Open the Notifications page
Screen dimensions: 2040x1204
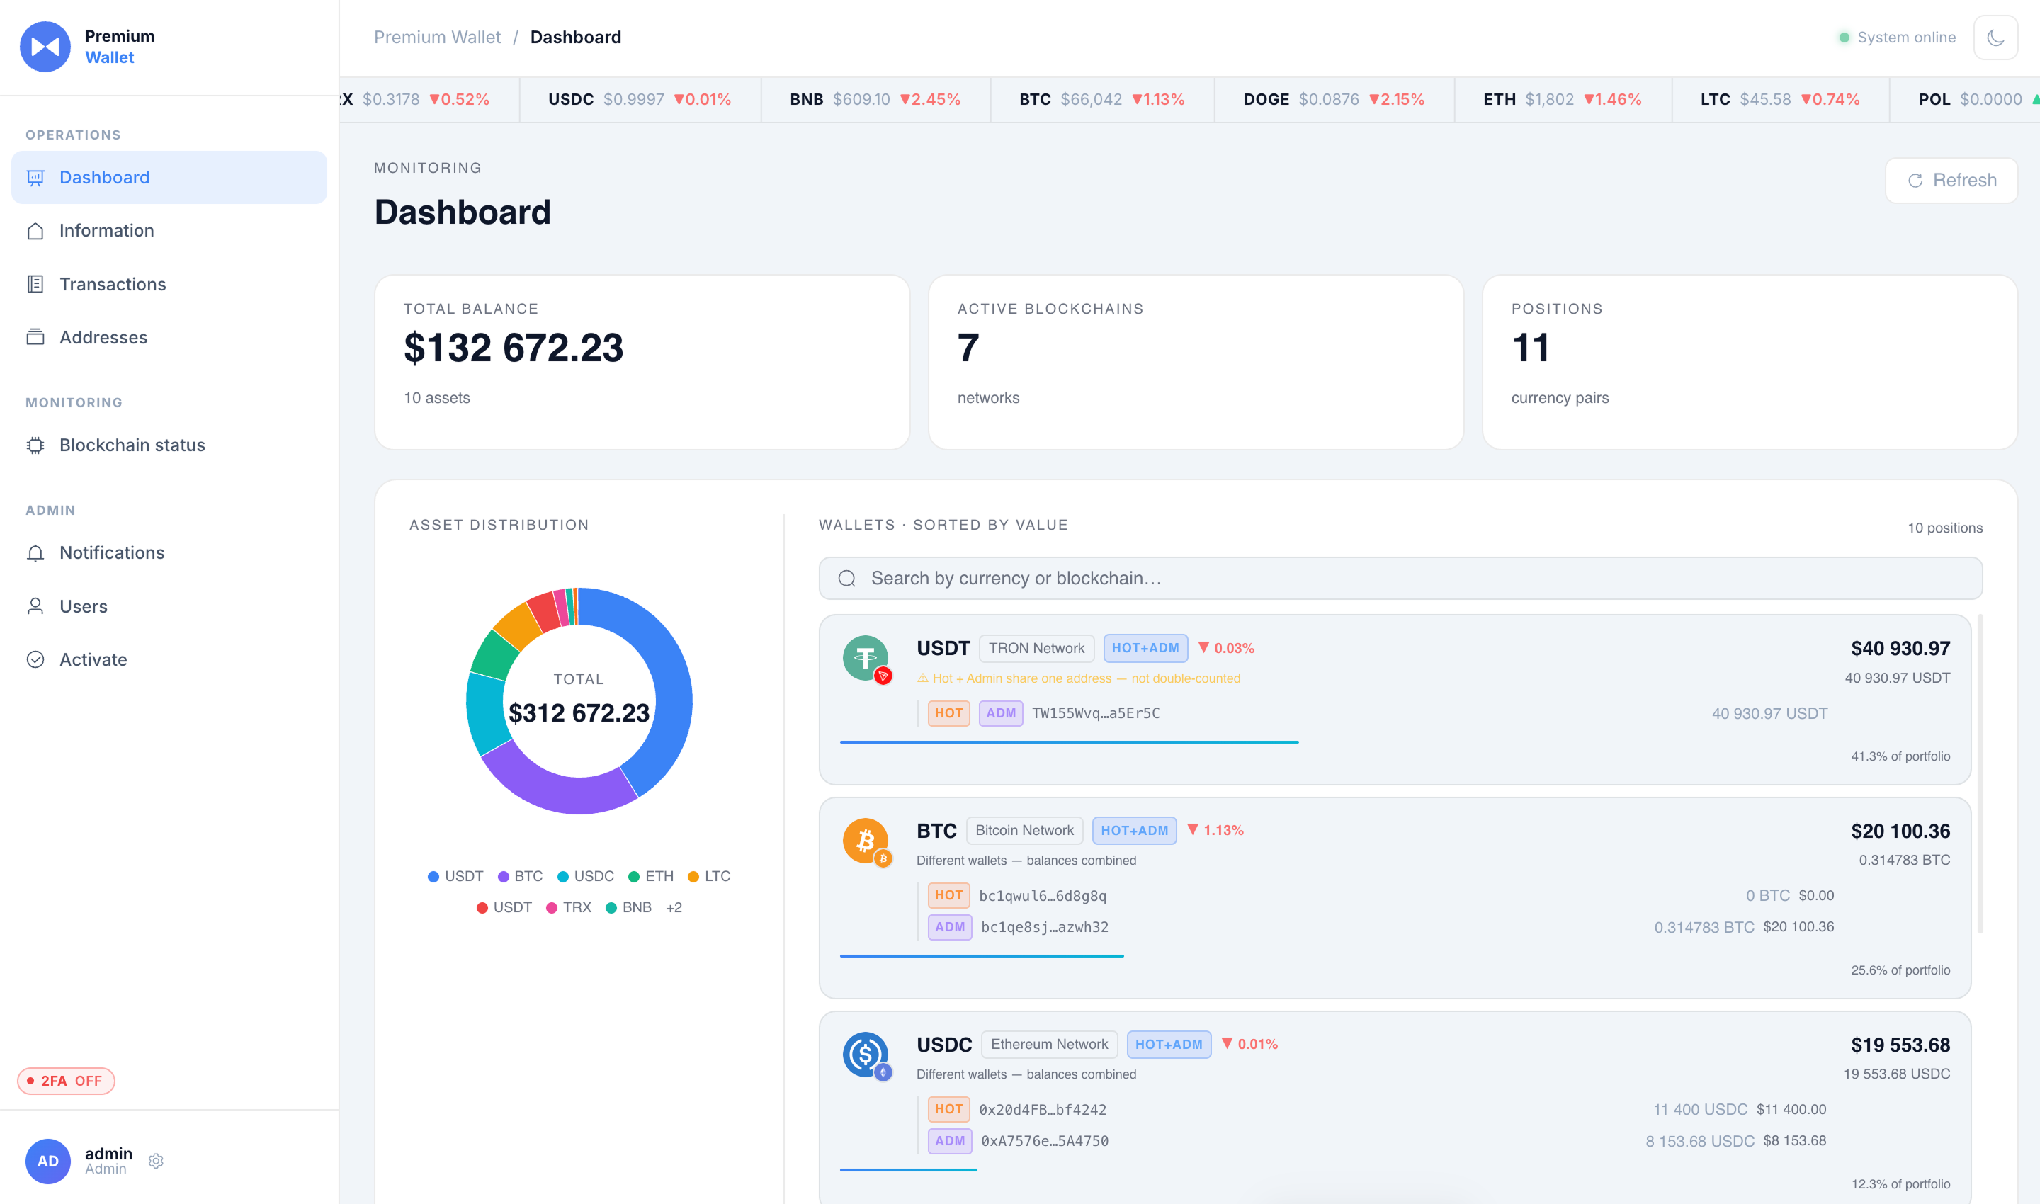[x=169, y=552]
